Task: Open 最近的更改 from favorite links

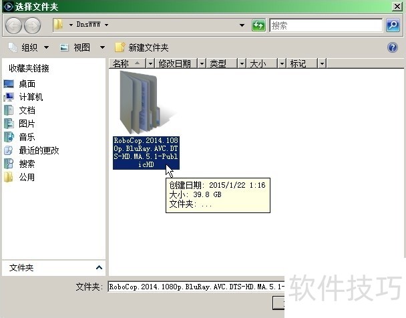Action: click(x=39, y=150)
